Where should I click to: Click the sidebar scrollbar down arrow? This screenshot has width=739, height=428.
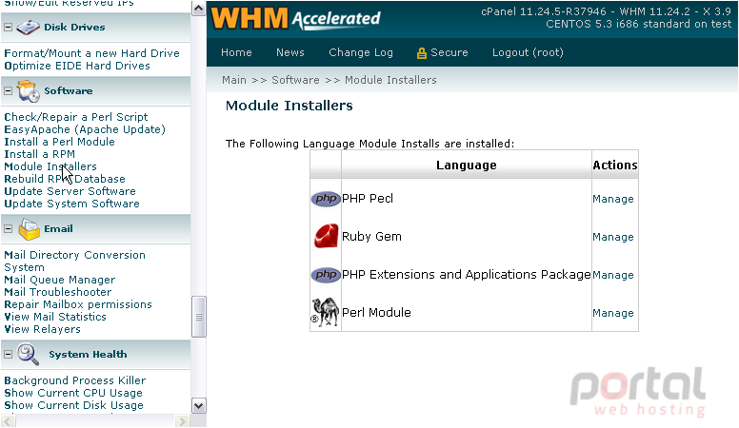pyautogui.click(x=199, y=405)
